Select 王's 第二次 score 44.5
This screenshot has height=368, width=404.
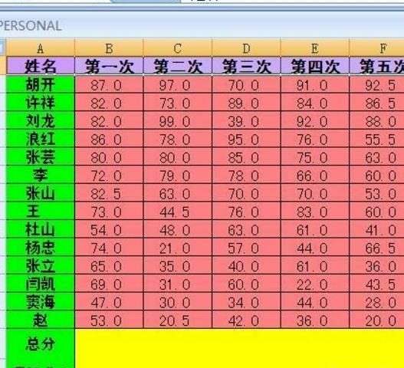[178, 211]
